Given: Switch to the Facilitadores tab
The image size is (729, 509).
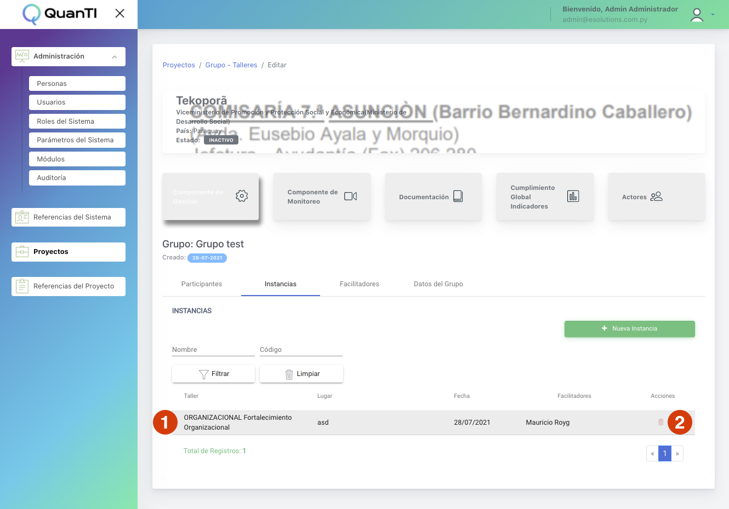Looking at the screenshot, I should pos(360,284).
